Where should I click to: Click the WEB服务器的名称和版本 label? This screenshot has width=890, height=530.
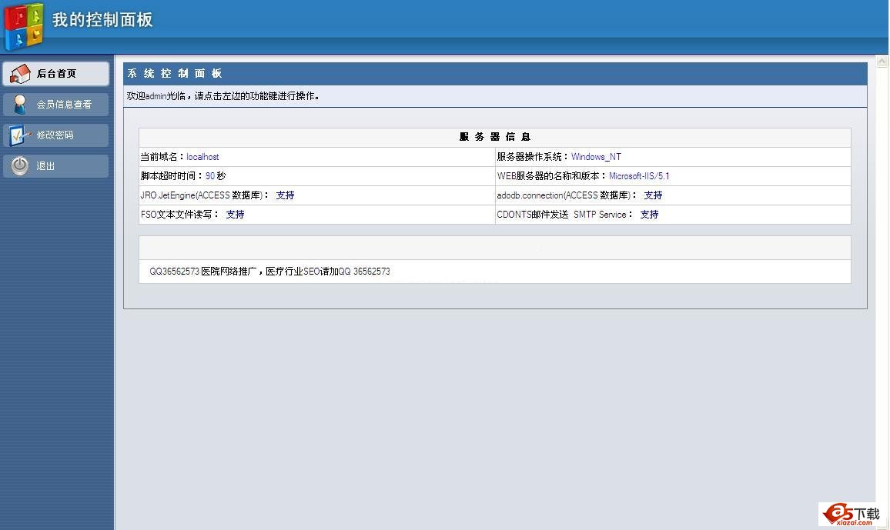(552, 175)
